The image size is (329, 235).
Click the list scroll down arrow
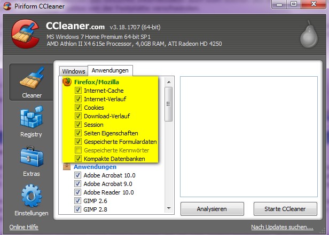(x=169, y=208)
